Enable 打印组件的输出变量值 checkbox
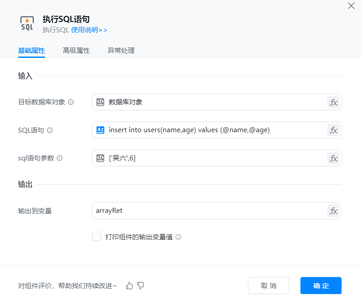The height and width of the screenshot is (298, 362). coord(96,237)
